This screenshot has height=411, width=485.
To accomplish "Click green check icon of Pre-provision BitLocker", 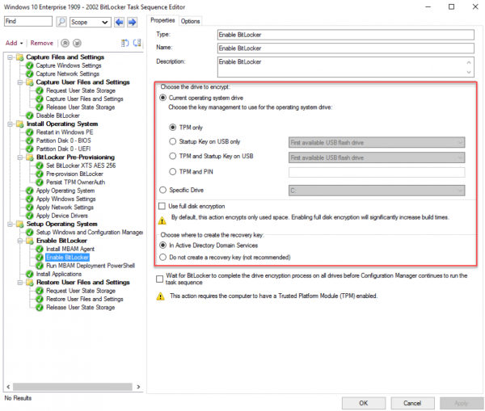I will [40, 174].
